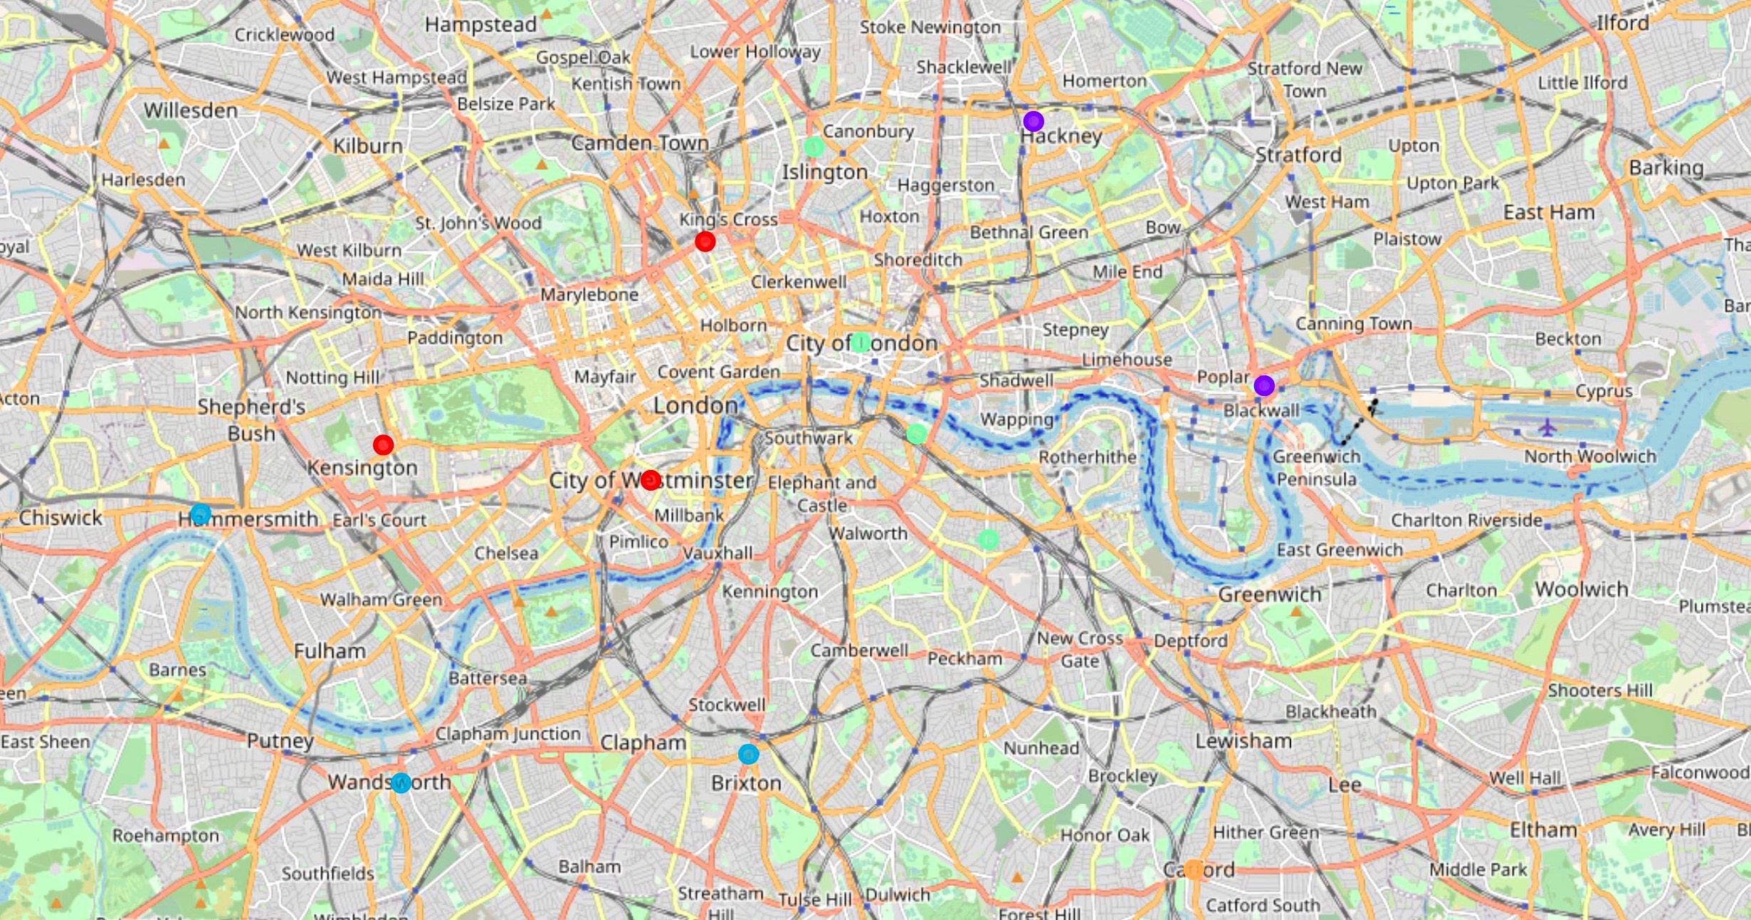The height and width of the screenshot is (920, 1751).
Task: Click the Stratford place label
Action: [1298, 155]
